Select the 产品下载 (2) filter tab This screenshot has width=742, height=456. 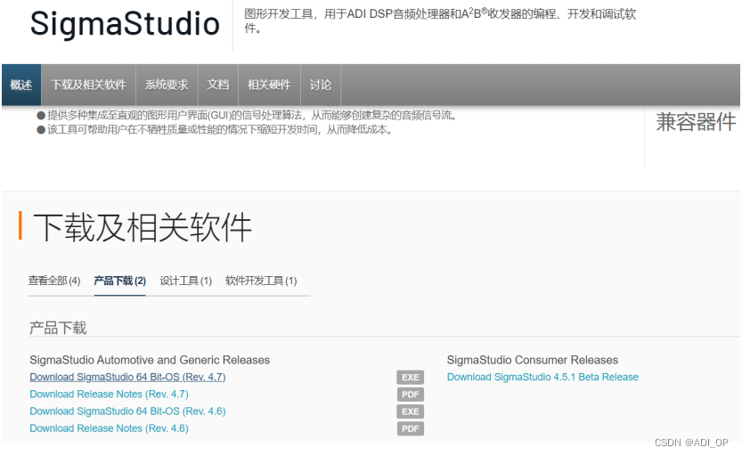[x=119, y=281]
